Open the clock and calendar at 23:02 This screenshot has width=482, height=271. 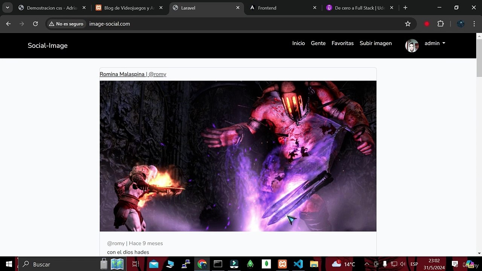click(434, 264)
